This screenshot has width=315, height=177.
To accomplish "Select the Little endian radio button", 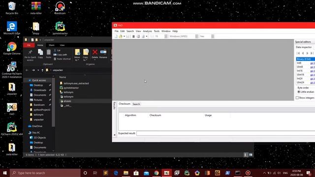I will [299, 92].
